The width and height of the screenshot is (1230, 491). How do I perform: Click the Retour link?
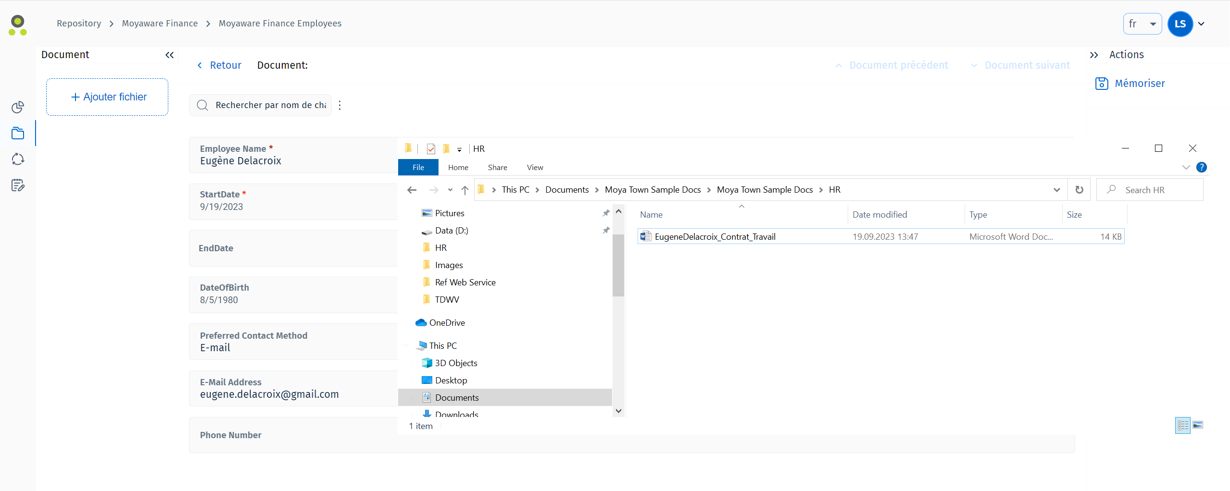[x=219, y=65]
